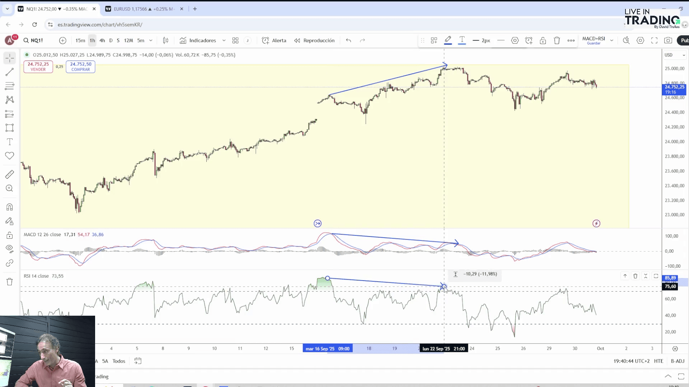Delete selected drawing from floating toolbar
Screen dimensions: 689x387
(x=557, y=40)
